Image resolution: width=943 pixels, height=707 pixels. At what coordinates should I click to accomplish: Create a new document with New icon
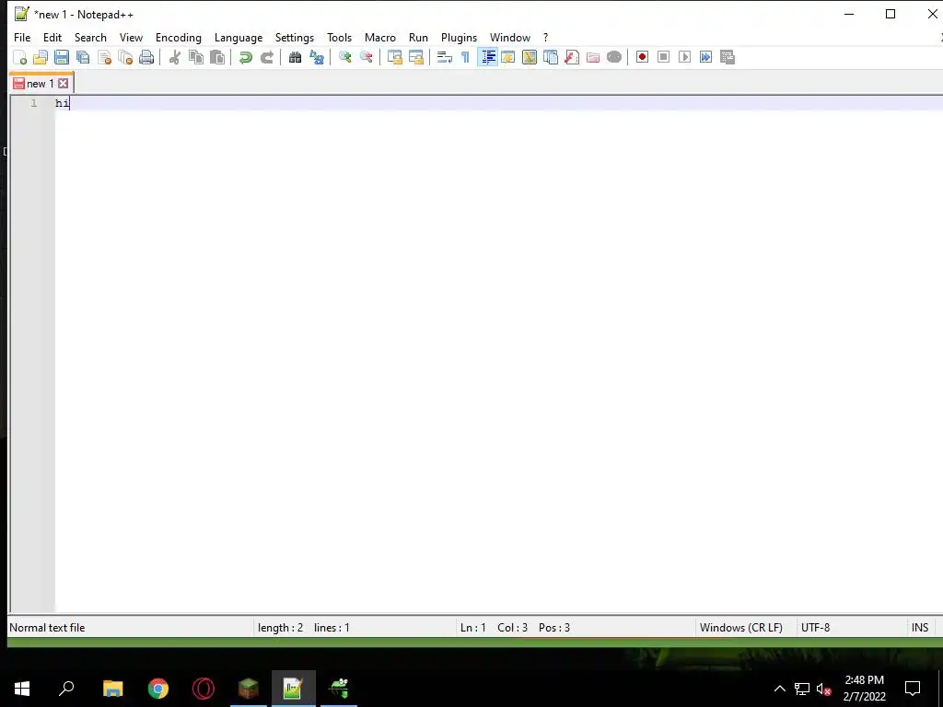point(20,57)
